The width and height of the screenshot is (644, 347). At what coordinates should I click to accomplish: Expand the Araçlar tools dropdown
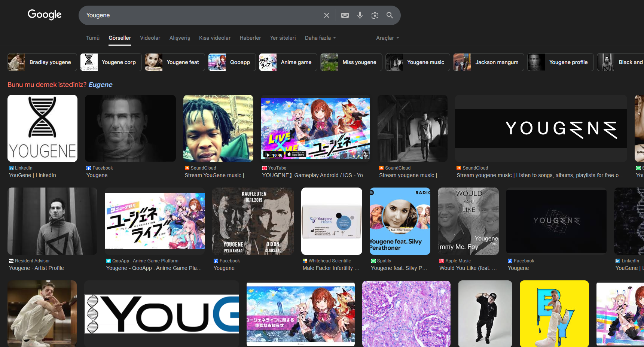388,38
